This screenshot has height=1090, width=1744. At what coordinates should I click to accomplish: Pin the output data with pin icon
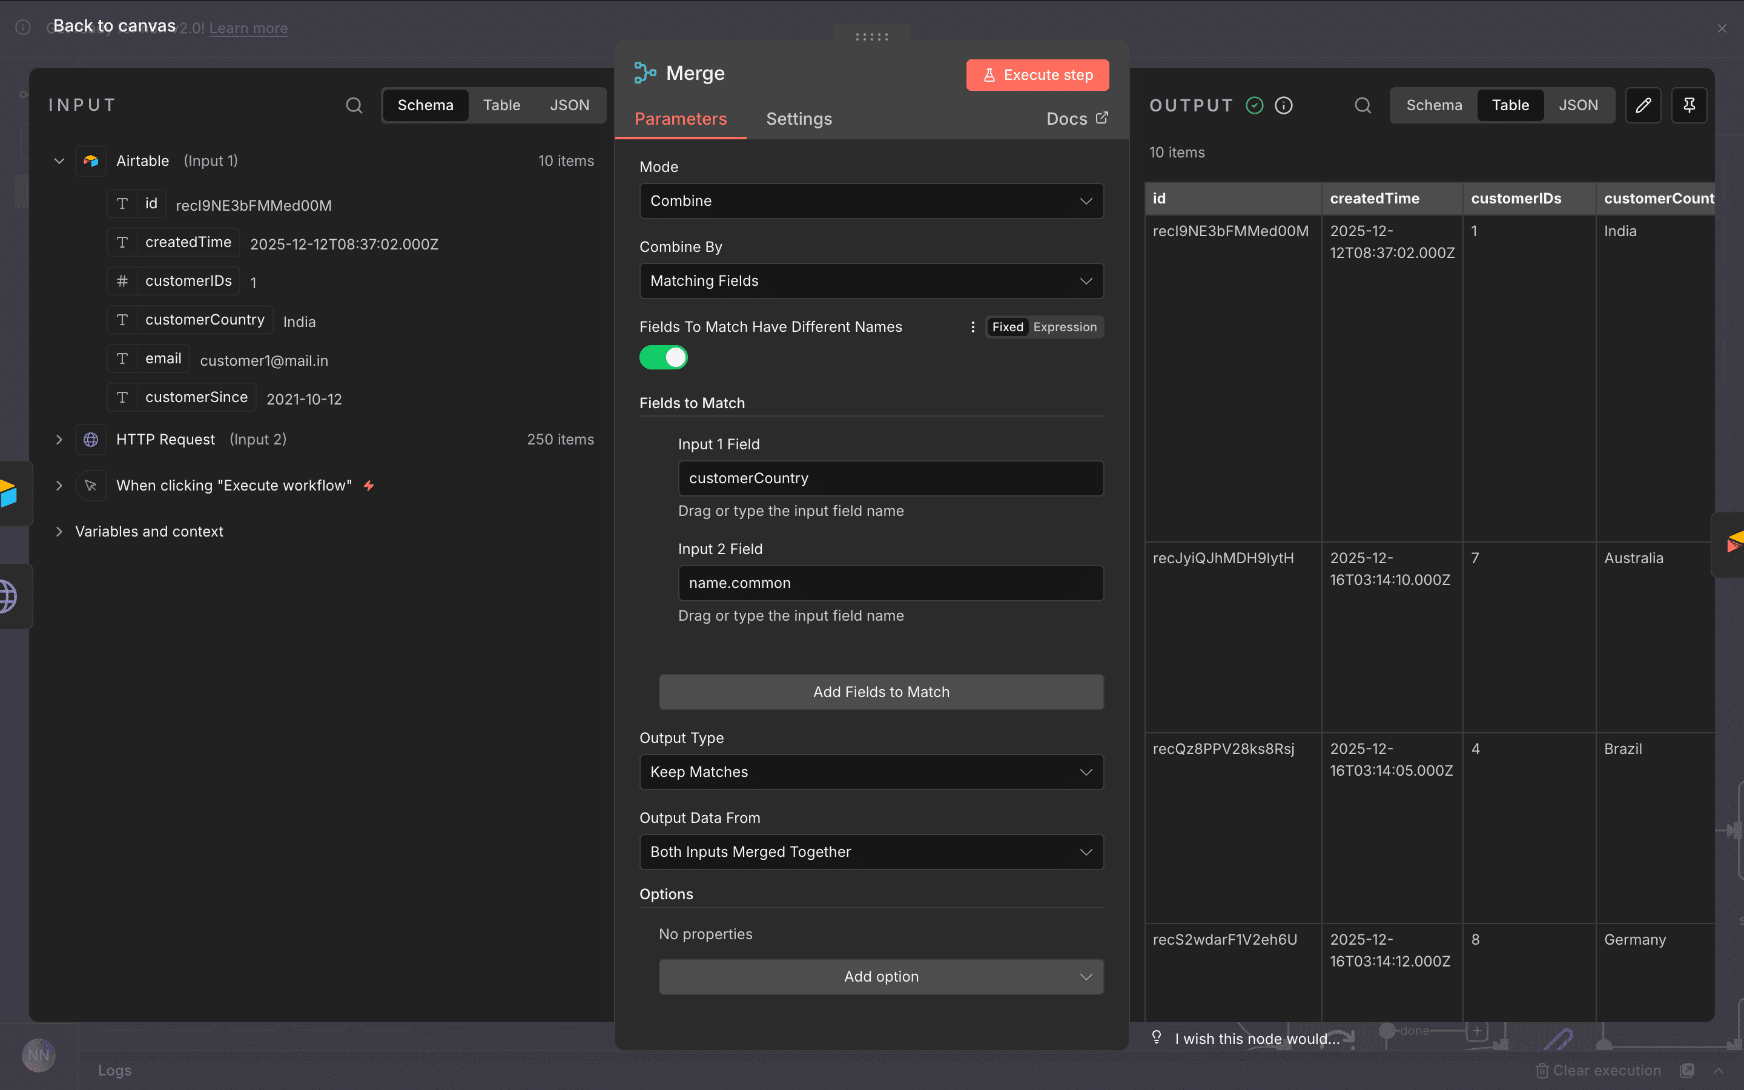(x=1688, y=105)
